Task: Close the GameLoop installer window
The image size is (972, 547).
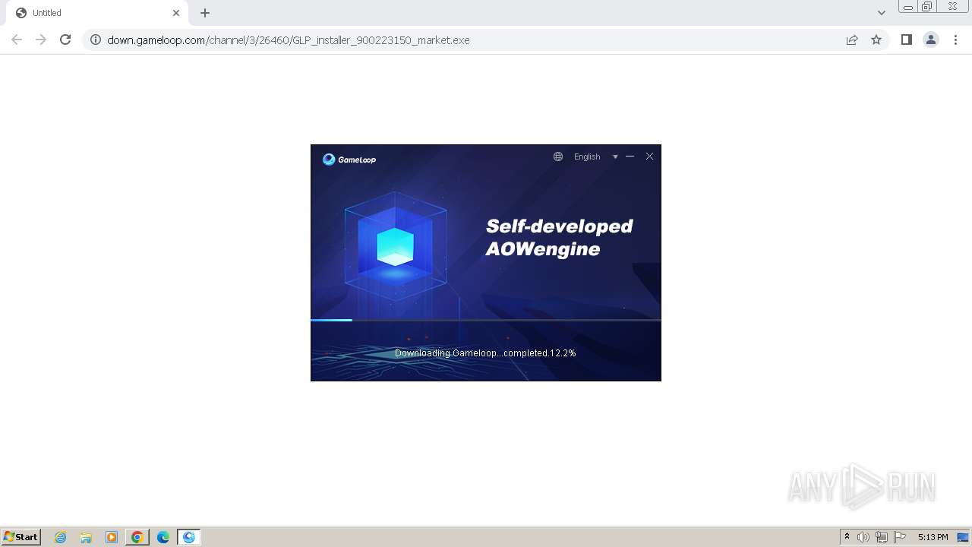Action: pos(649,156)
